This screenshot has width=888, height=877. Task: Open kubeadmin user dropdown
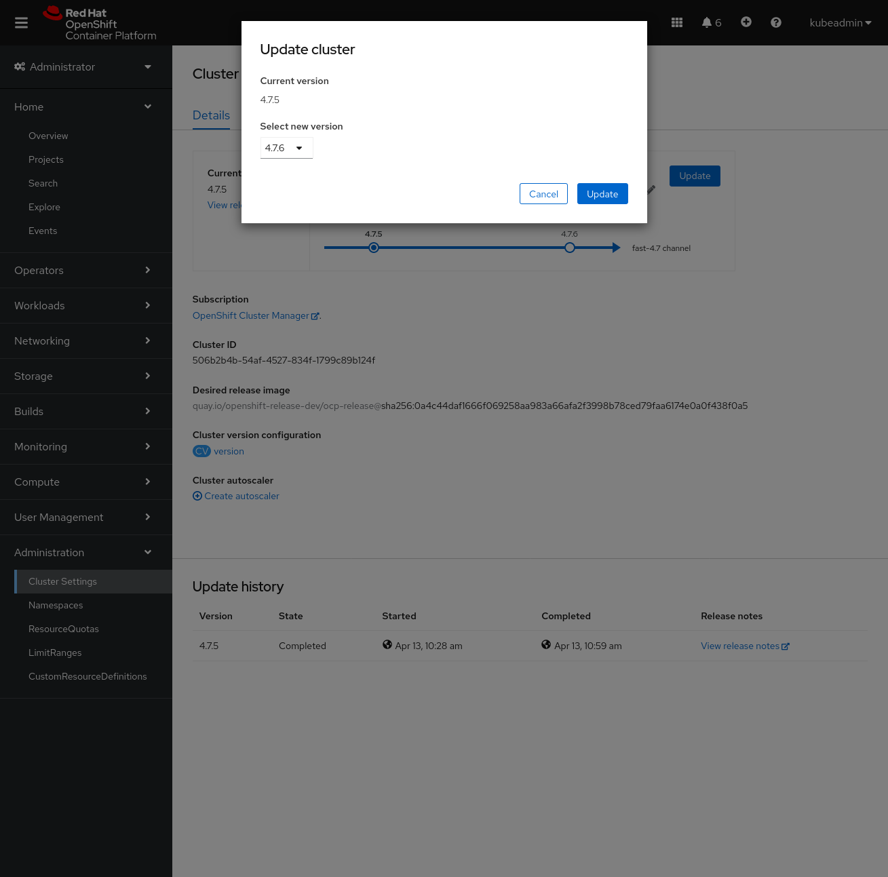point(840,22)
